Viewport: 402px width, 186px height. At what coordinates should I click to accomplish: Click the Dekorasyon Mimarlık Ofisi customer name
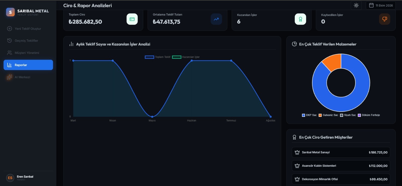[320, 179]
